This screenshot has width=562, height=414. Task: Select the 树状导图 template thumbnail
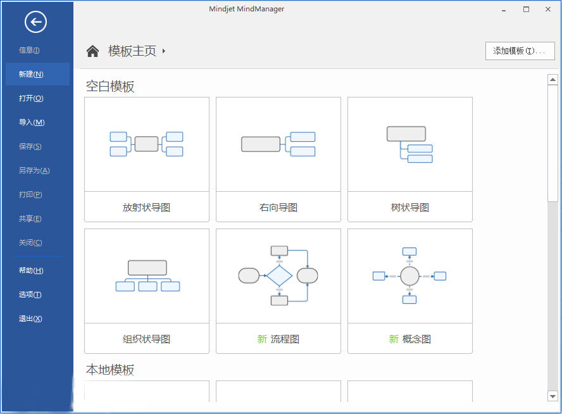[x=410, y=144]
